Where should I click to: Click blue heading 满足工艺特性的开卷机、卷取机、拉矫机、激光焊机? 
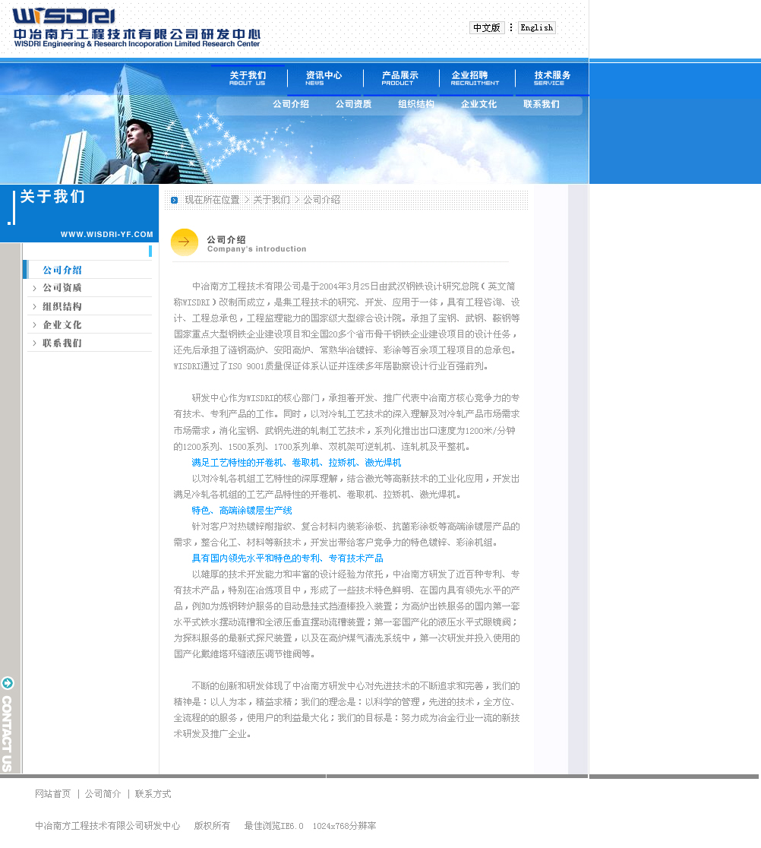click(296, 463)
